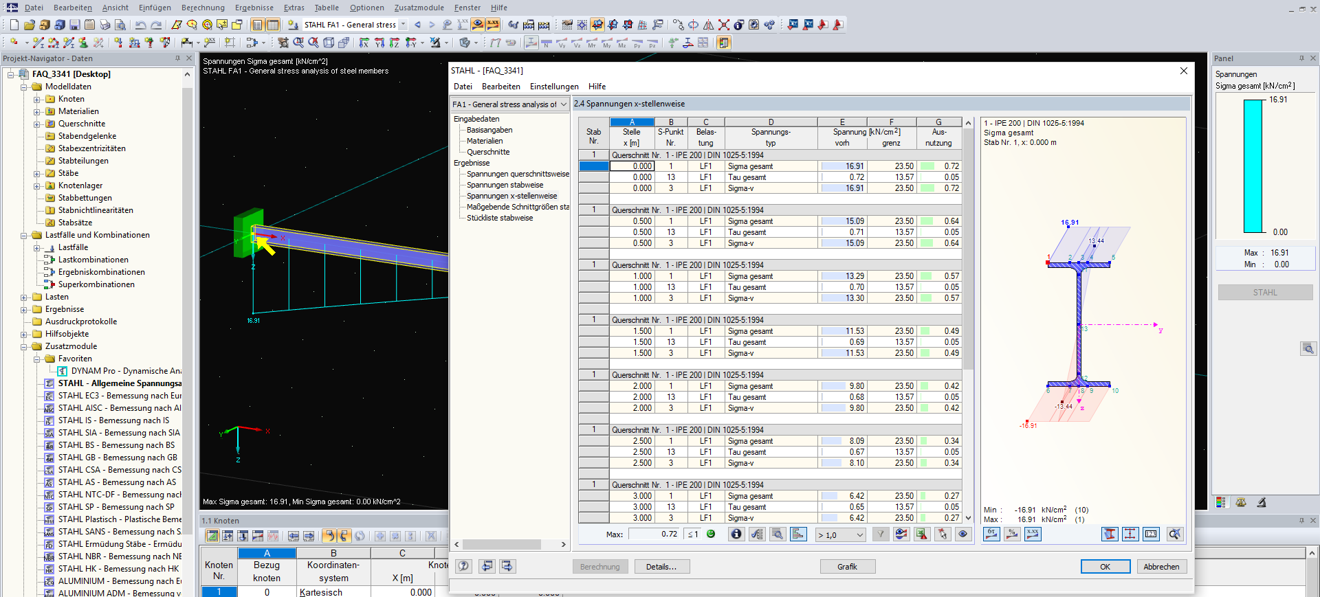Image resolution: width=1320 pixels, height=597 pixels.
Task: Select 'Spannungen stabweise' in the results tree
Action: coord(505,185)
